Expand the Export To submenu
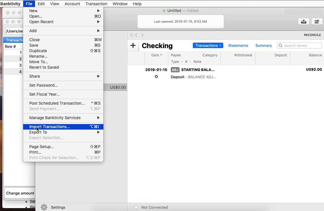324x211 pixels. point(63,132)
